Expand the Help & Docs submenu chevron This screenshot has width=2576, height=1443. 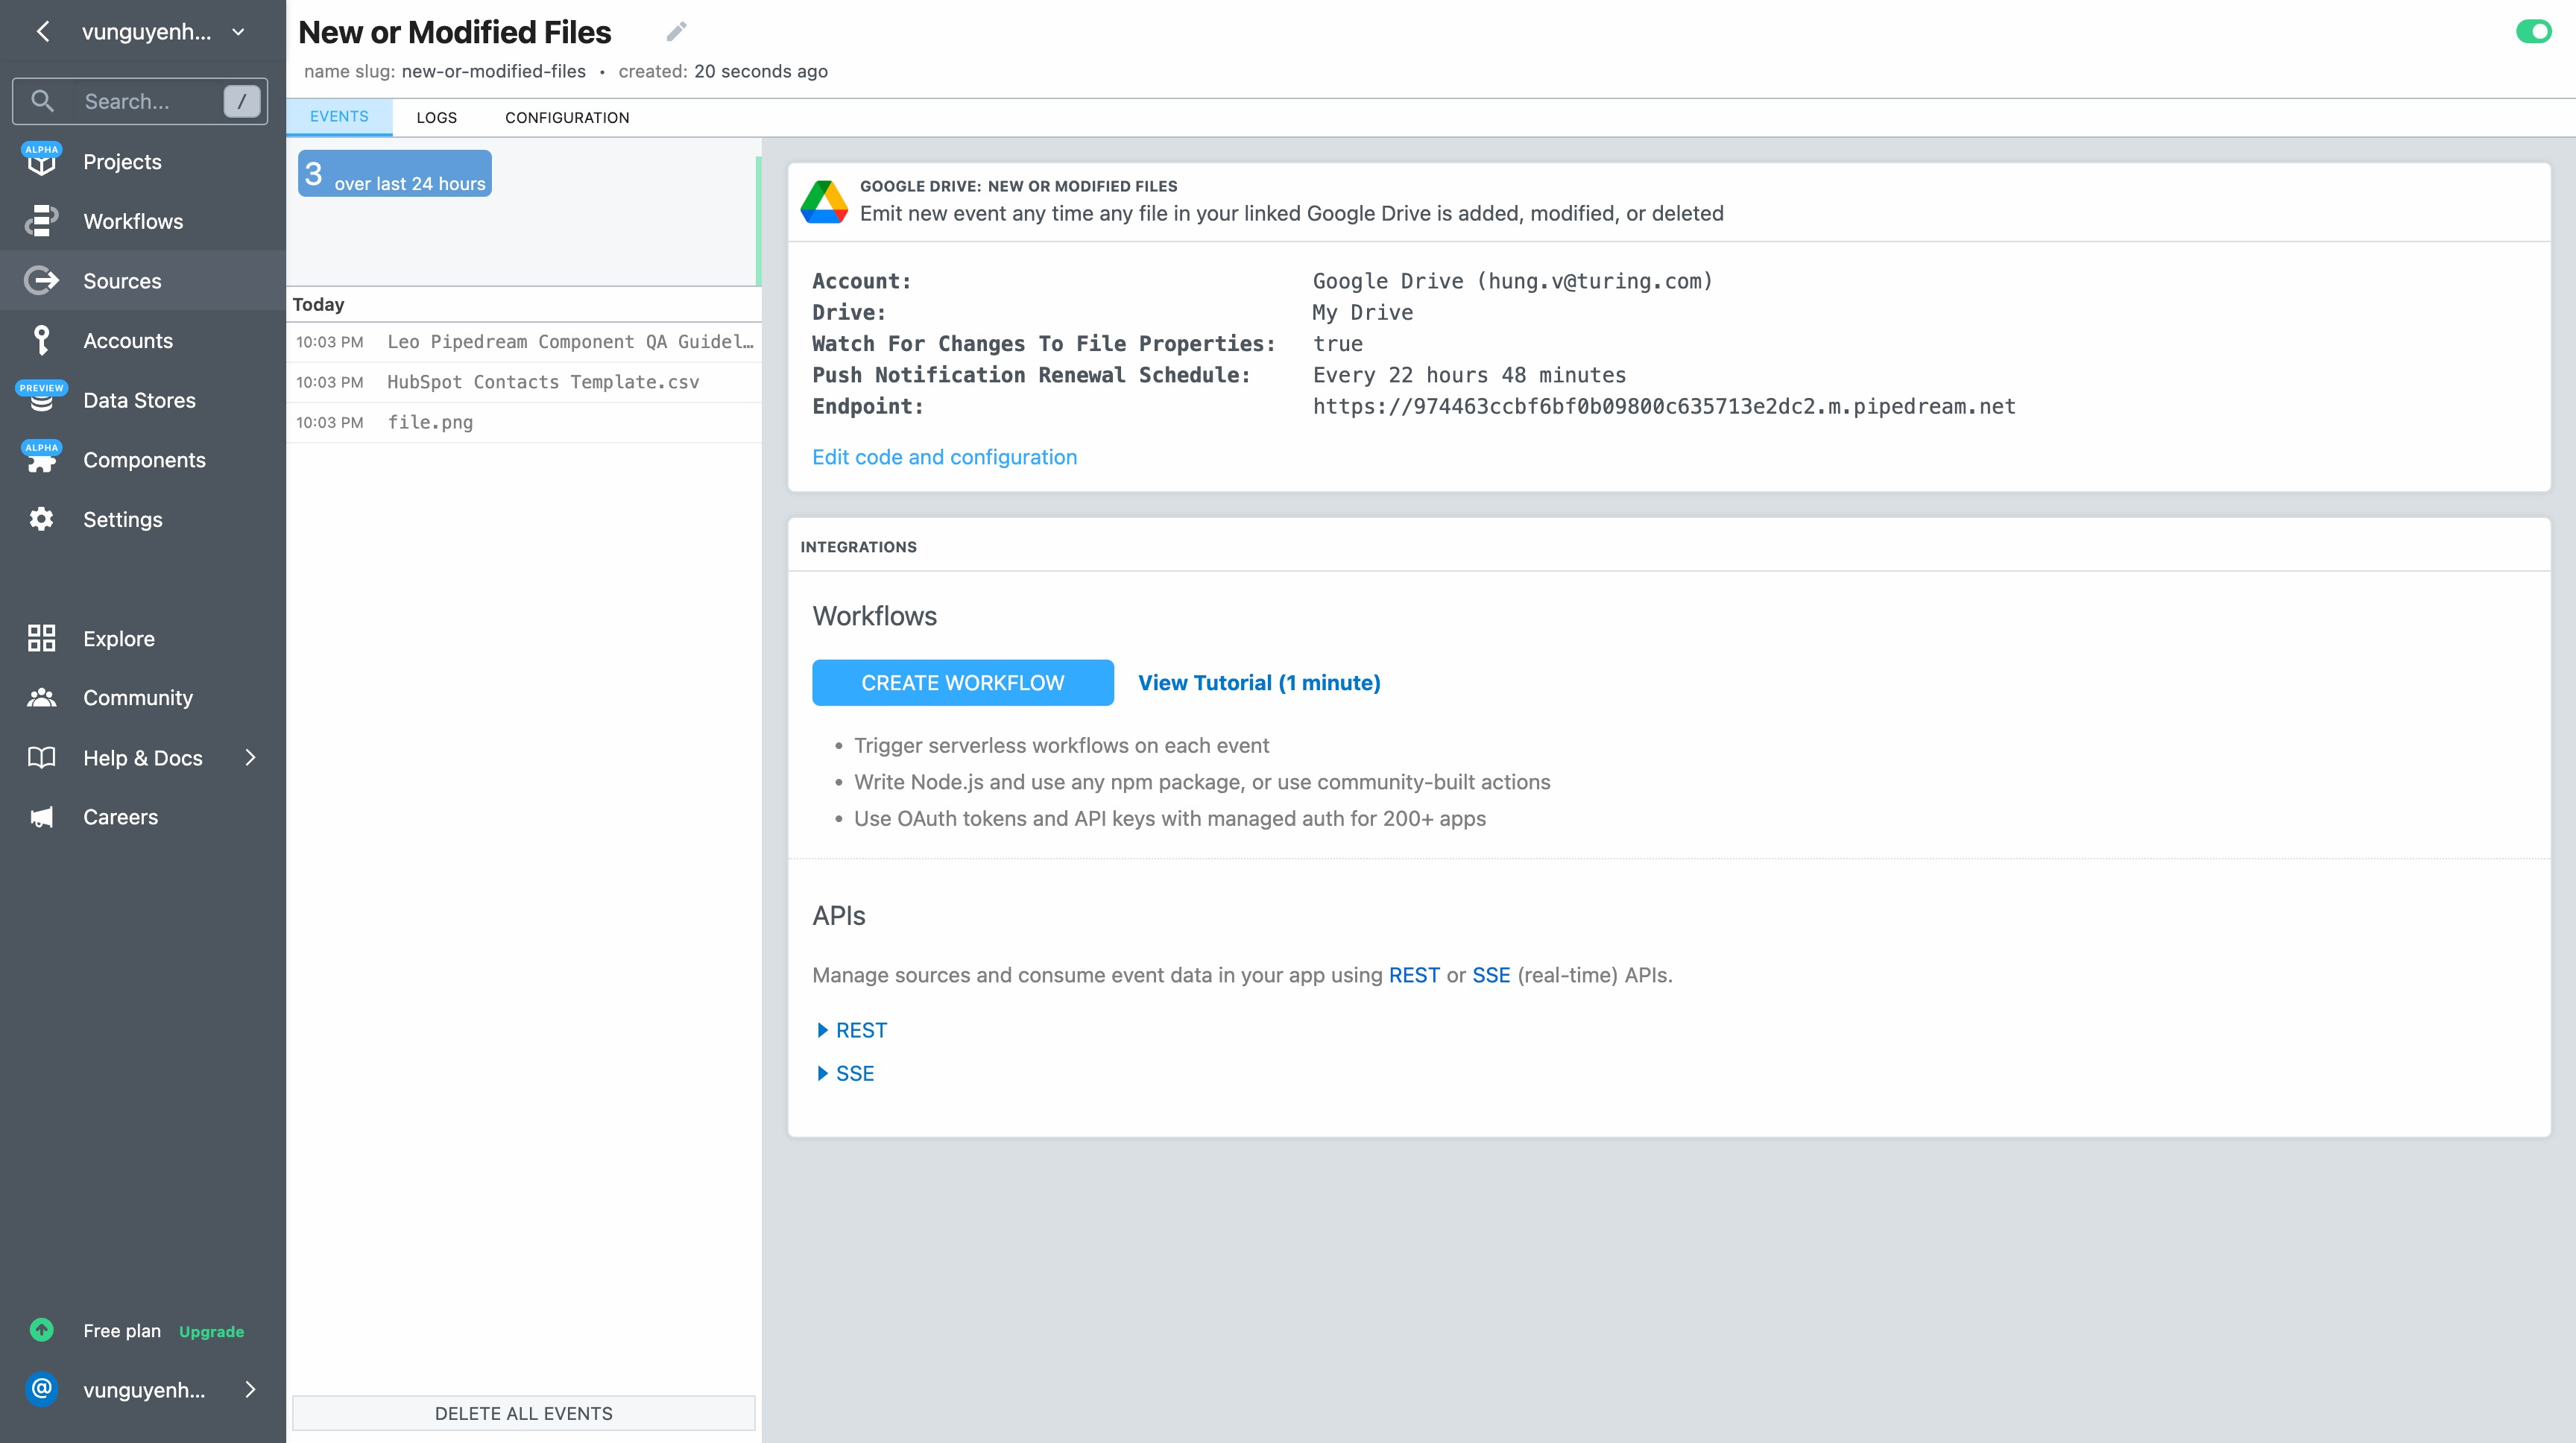pos(250,757)
